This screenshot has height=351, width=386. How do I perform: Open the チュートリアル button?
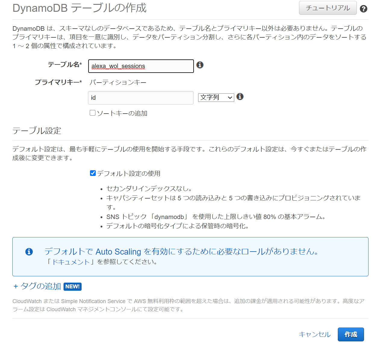[328, 8]
